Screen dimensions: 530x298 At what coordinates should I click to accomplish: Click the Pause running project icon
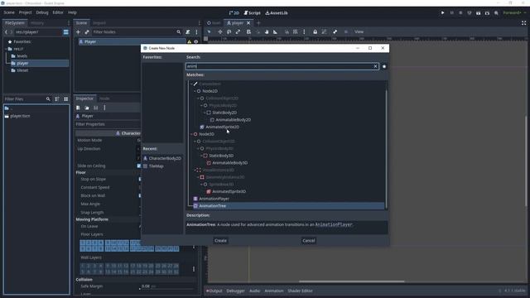[451, 13]
